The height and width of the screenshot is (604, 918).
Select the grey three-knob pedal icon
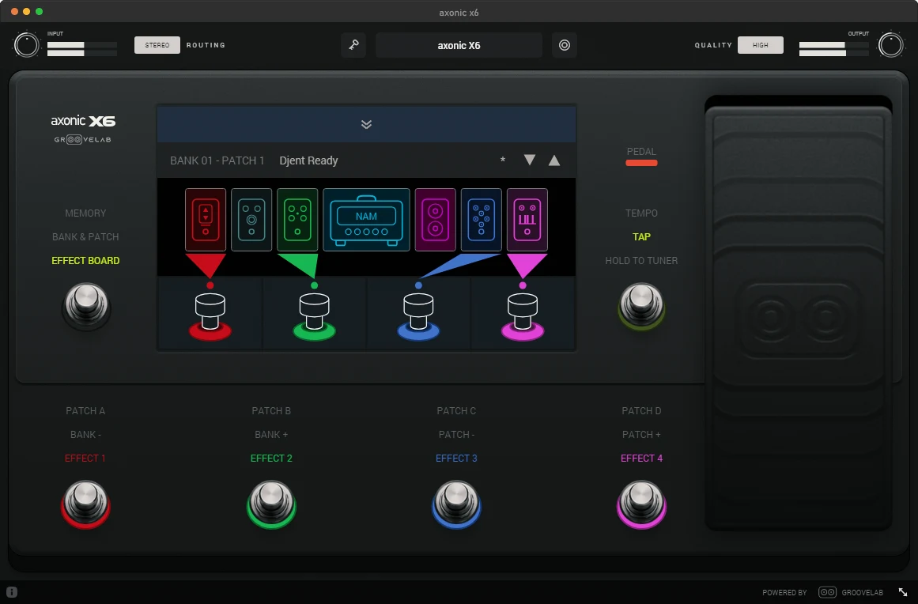tap(251, 220)
